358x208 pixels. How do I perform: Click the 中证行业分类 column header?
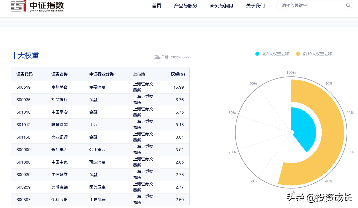coord(101,74)
